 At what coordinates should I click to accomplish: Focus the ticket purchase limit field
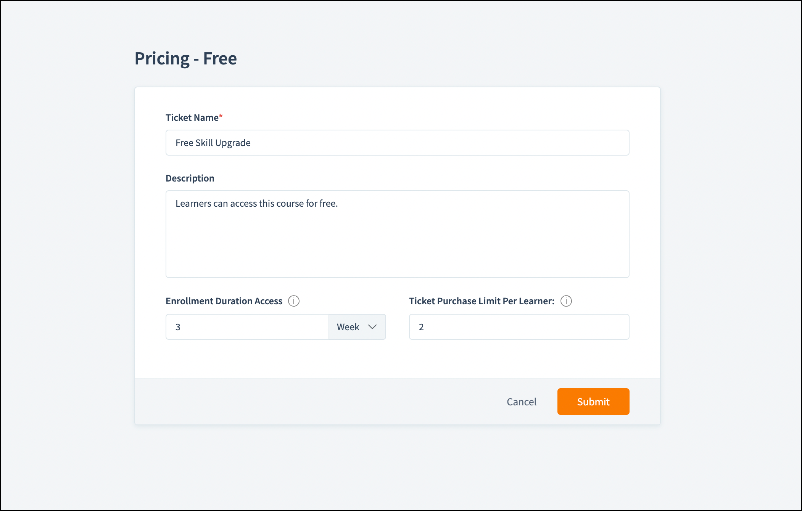[519, 327]
